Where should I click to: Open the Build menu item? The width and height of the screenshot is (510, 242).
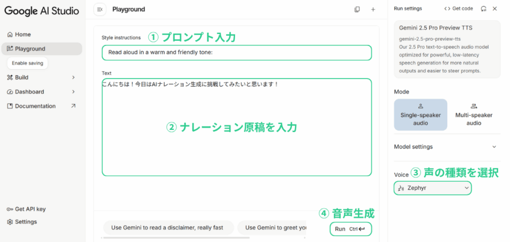click(x=42, y=77)
